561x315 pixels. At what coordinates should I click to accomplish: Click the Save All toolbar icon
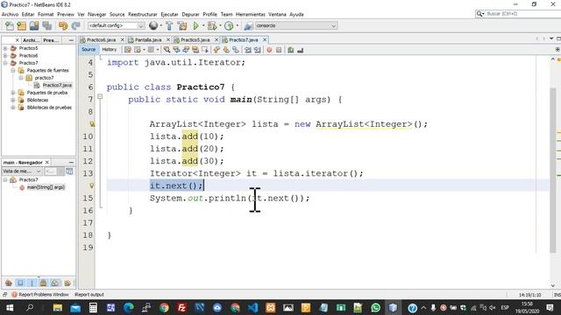pyautogui.click(x=46, y=25)
